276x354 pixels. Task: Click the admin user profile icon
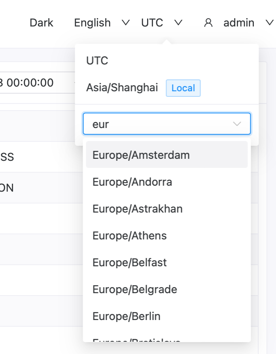[208, 23]
